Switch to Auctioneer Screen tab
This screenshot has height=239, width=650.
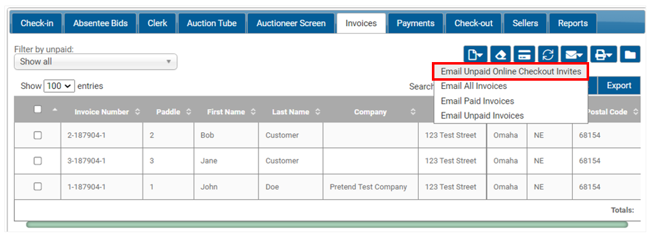coord(291,23)
